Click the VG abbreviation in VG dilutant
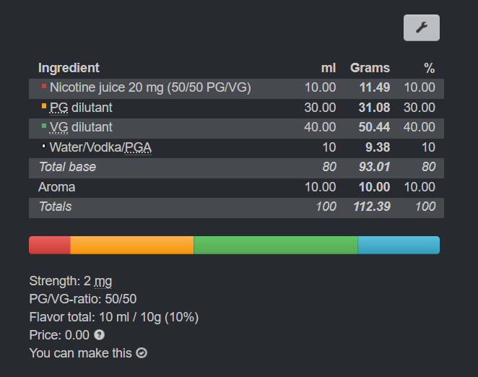 pos(58,127)
